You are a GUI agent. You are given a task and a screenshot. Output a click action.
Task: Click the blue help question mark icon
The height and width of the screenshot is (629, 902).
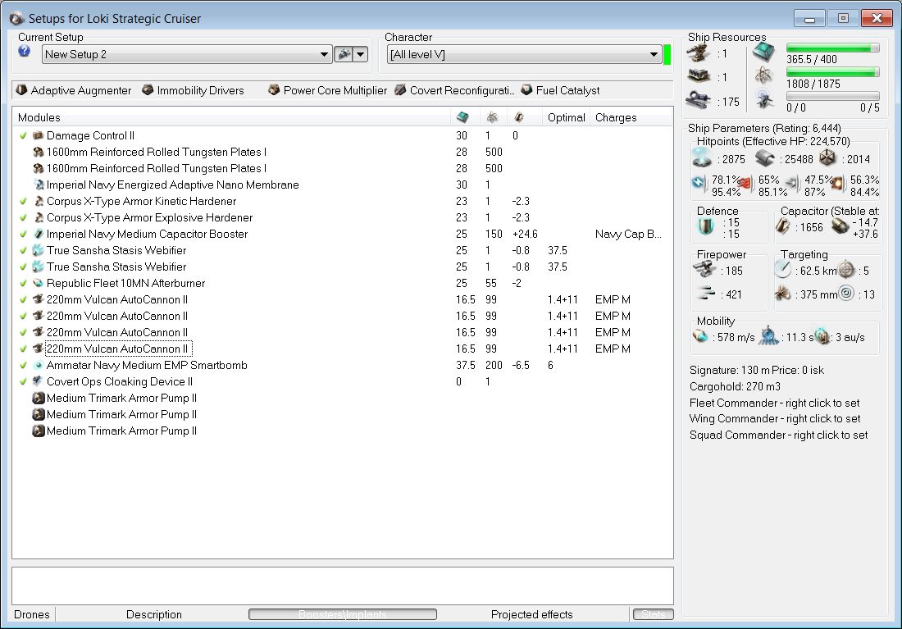pyautogui.click(x=24, y=51)
